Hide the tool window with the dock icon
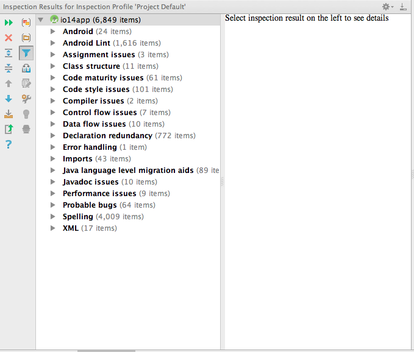Viewport: 414px width, 352px height. tap(404, 7)
